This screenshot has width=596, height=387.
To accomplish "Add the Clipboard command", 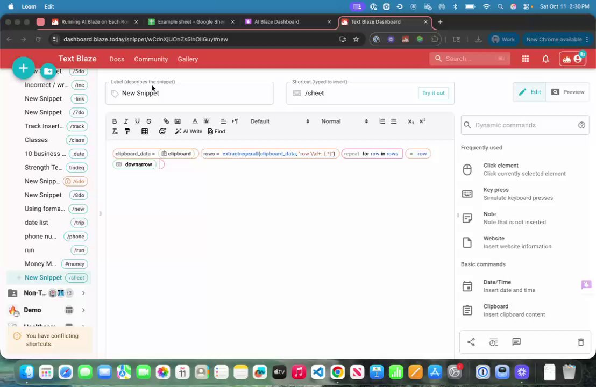I will 524,310.
